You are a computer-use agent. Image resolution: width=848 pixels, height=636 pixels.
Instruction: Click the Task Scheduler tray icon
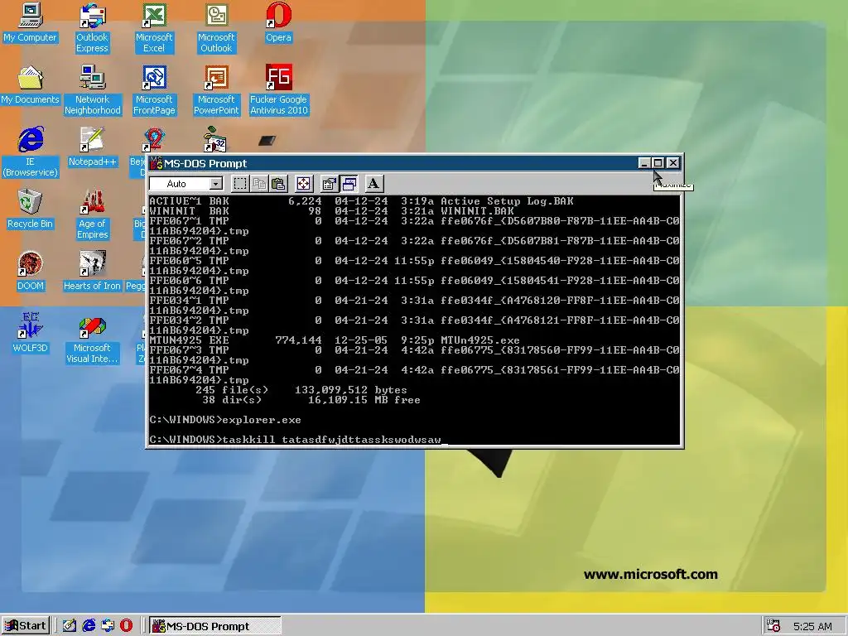[x=773, y=626]
